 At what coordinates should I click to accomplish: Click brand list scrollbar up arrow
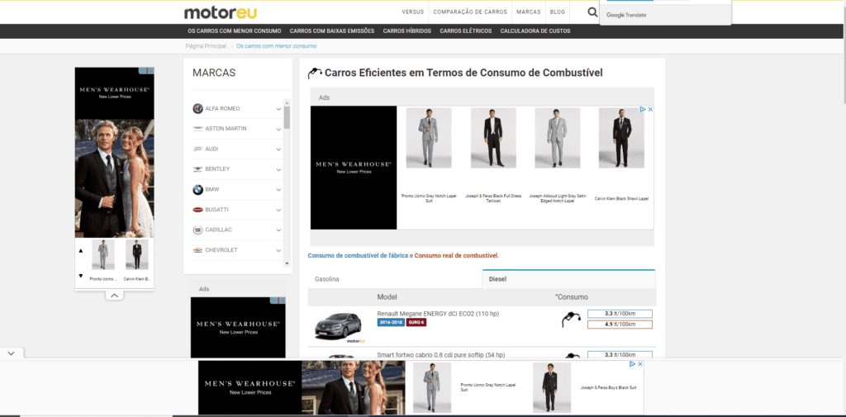click(x=287, y=102)
